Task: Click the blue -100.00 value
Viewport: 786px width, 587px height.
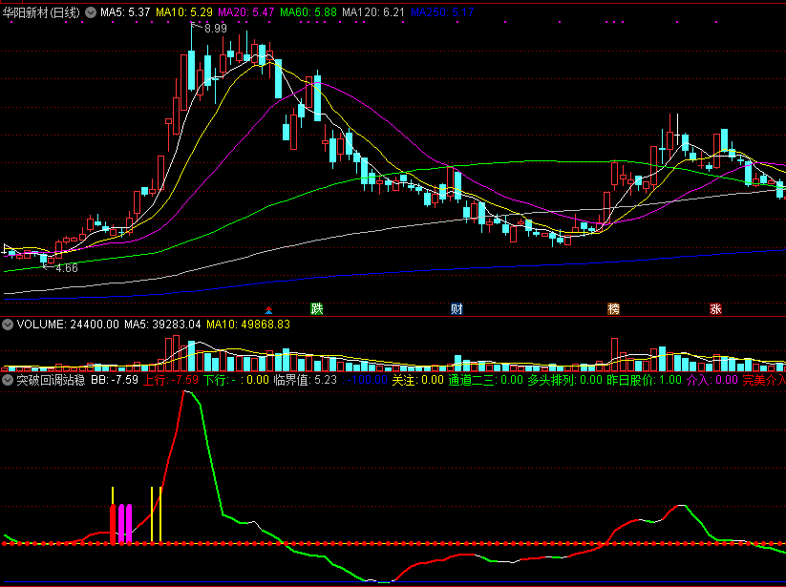Action: click(368, 380)
